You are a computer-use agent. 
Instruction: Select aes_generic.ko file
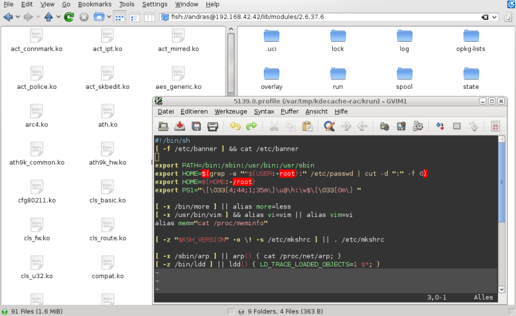click(x=179, y=79)
